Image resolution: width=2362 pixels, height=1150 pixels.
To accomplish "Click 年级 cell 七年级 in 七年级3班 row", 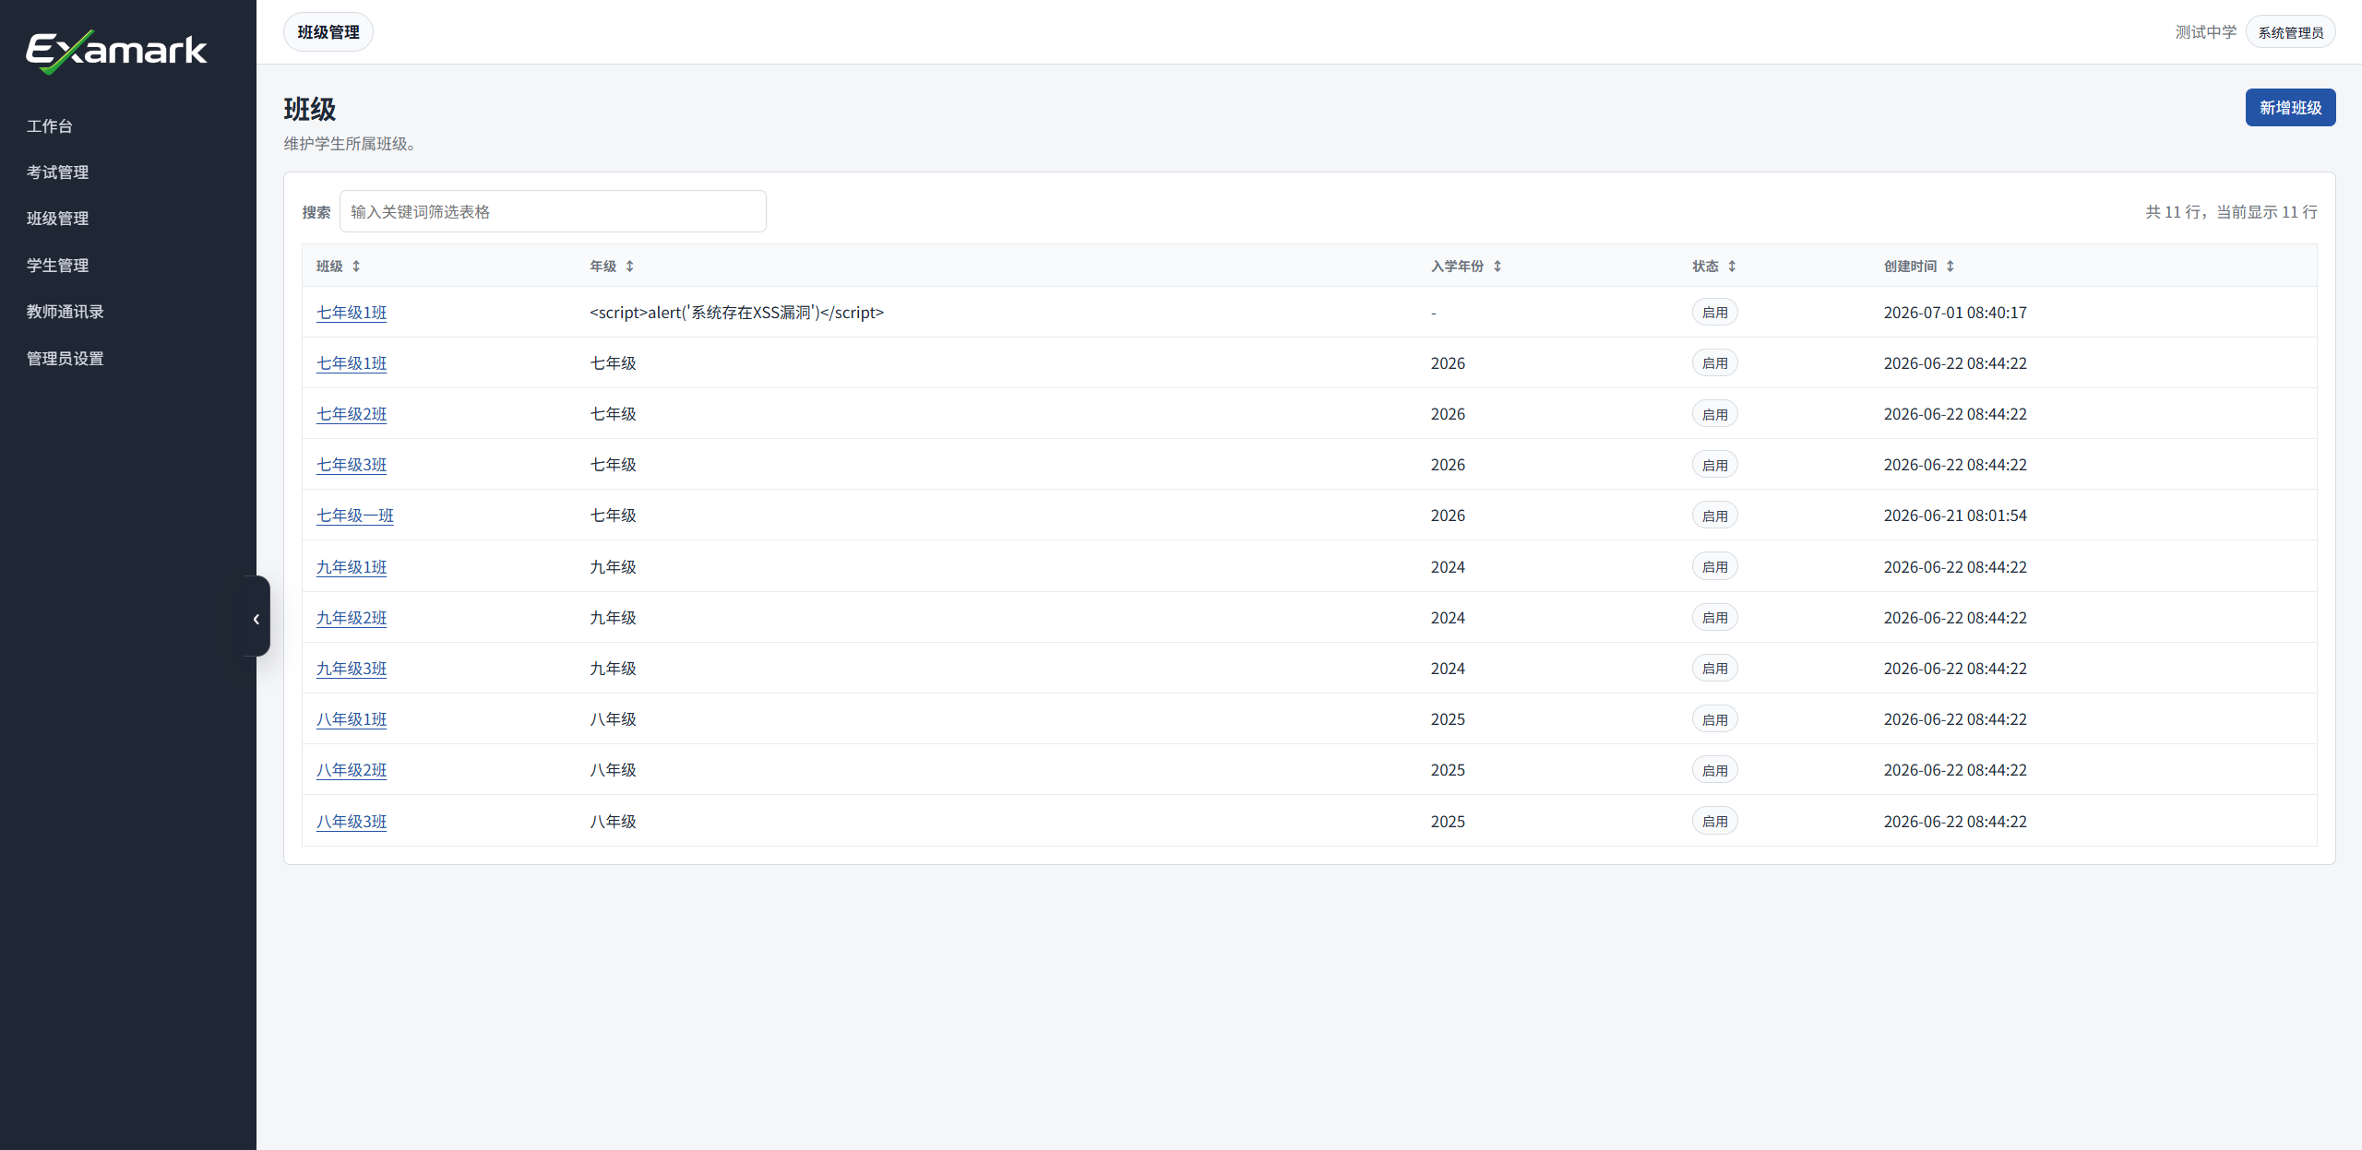I will 614,465.
